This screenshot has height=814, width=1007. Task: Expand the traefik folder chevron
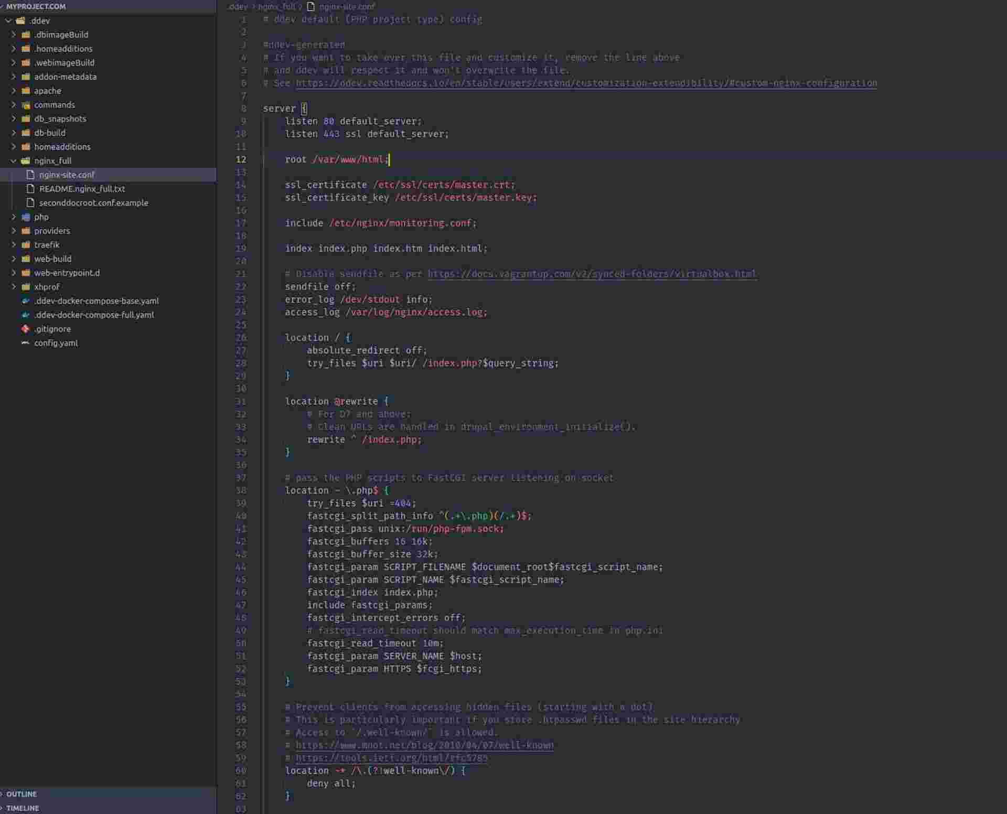pyautogui.click(x=14, y=245)
